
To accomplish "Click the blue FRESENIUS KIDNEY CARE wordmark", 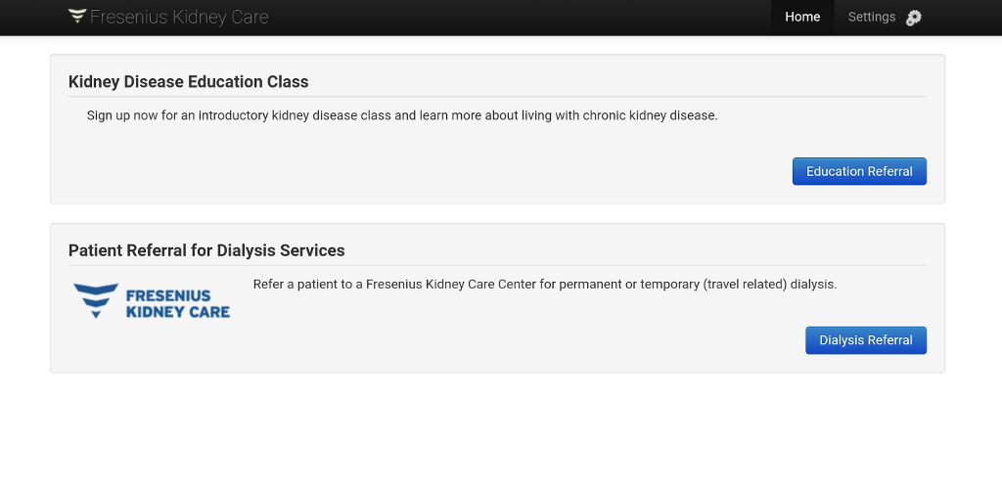I will click(178, 304).
